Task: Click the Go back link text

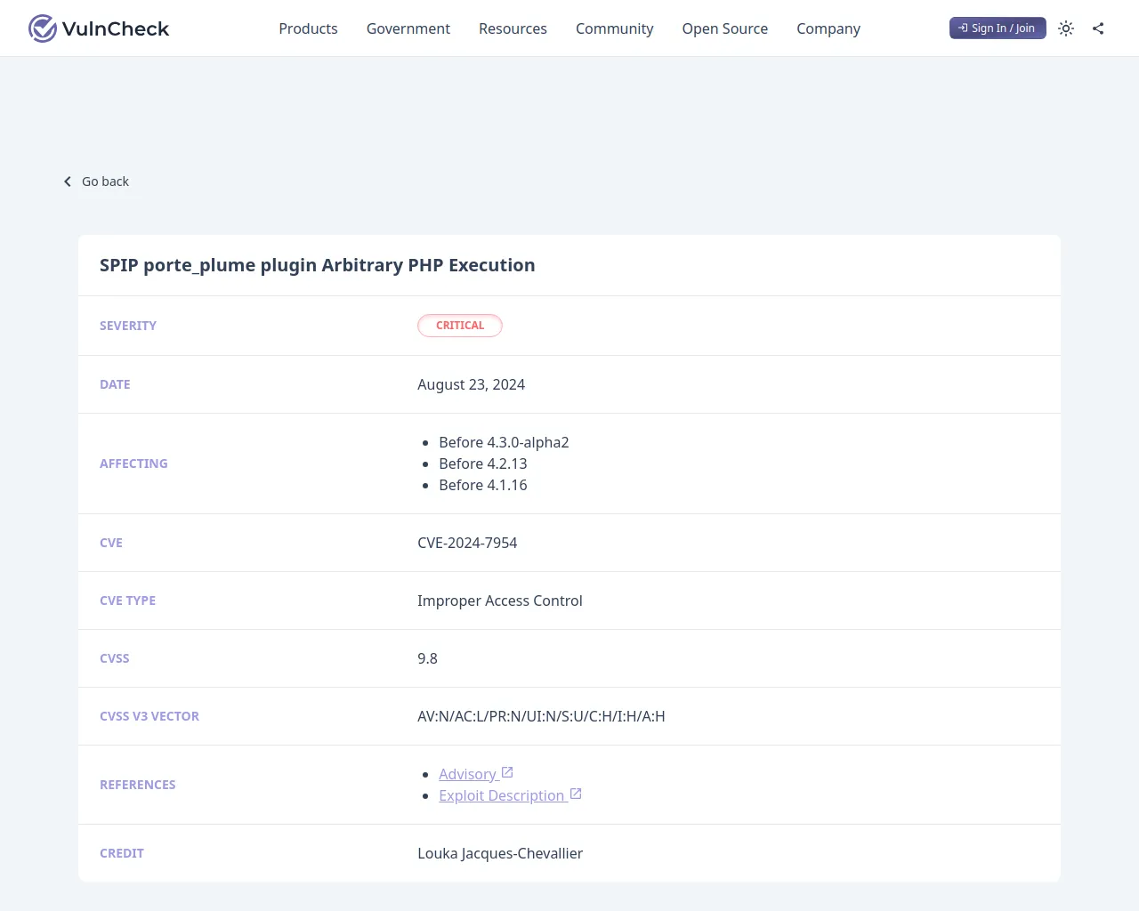Action: click(105, 181)
